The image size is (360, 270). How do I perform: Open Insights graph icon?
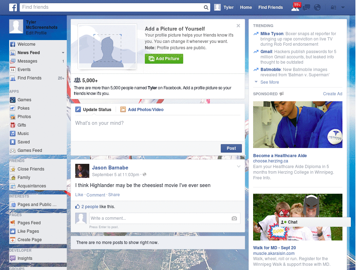click(x=13, y=258)
